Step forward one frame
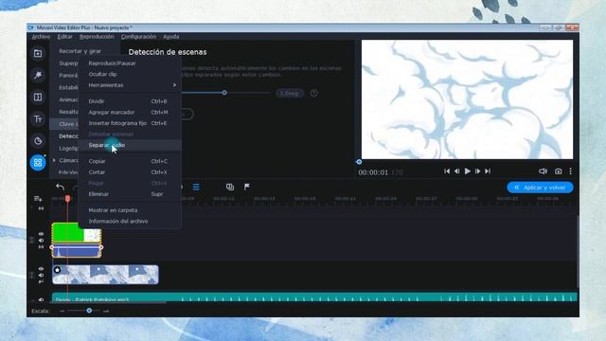 [x=477, y=170]
